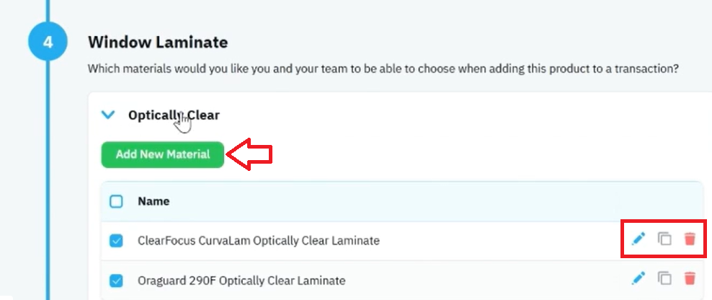
Task: Uncheck the Oraguard 290F checkbox
Action: pos(116,281)
